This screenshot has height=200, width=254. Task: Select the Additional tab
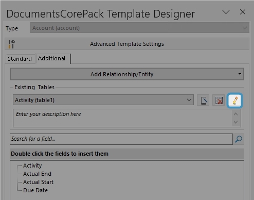pyautogui.click(x=53, y=58)
